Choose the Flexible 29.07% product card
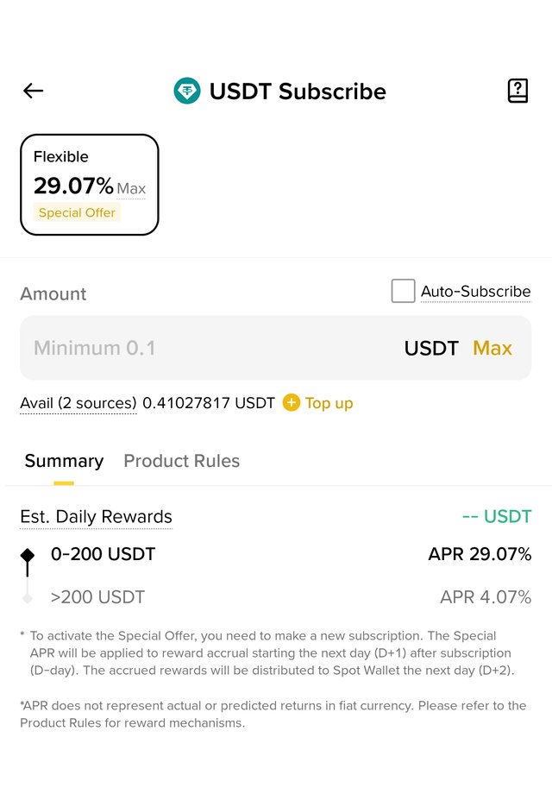 tap(90, 185)
